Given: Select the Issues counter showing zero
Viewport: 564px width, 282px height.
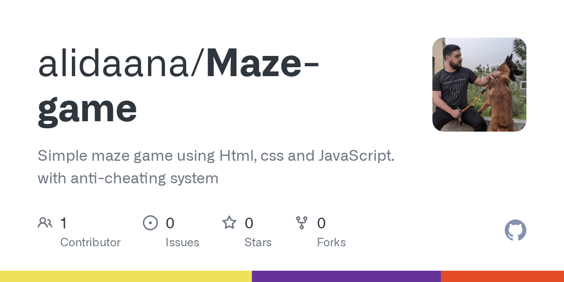Looking at the screenshot, I should [170, 223].
